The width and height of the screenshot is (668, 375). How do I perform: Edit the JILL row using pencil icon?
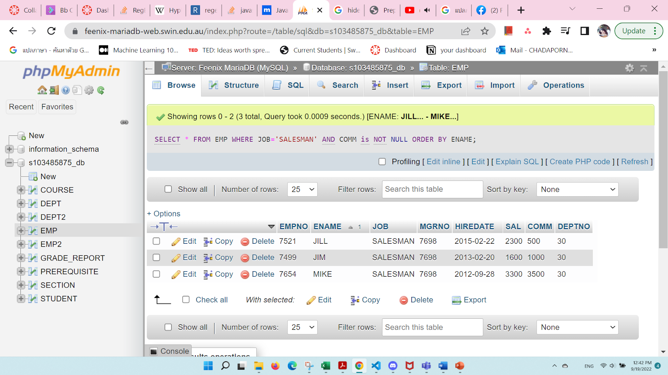[x=184, y=241]
